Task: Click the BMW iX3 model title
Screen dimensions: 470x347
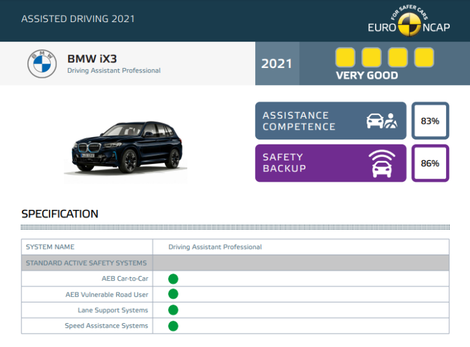Action: (92, 59)
